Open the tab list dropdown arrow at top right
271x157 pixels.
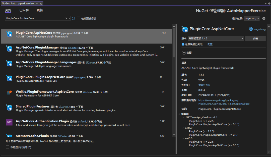click(x=266, y=4)
